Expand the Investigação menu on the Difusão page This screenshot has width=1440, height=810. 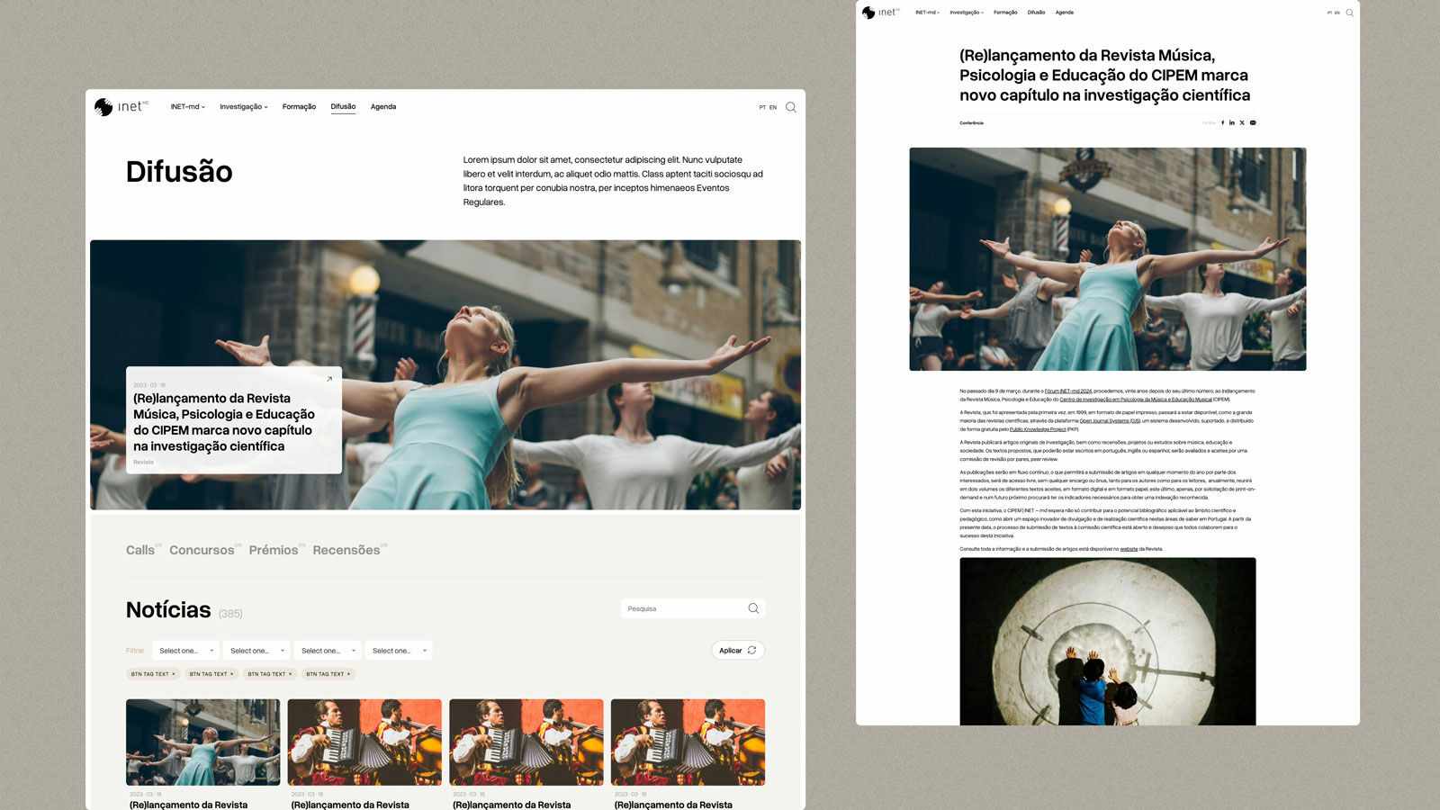243,106
